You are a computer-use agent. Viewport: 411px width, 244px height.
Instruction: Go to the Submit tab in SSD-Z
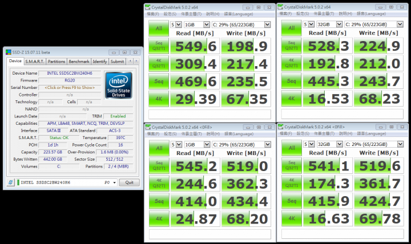point(117,61)
